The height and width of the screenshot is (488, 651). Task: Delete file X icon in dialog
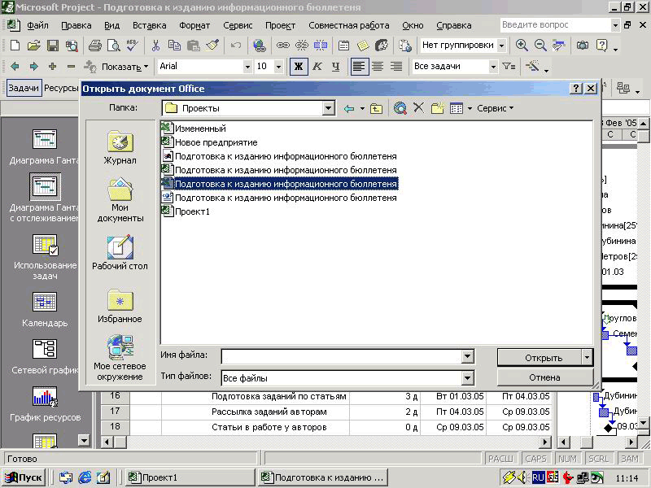pyautogui.click(x=418, y=108)
